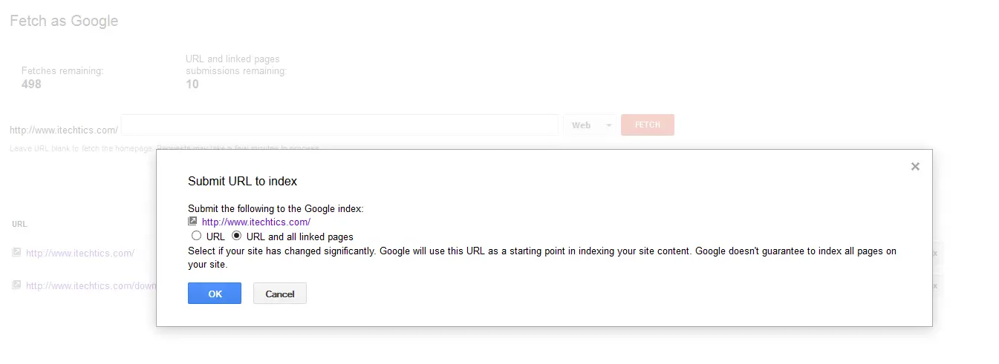Viewport: 999px width, 364px height.
Task: Click the icon next to first table URL
Action: point(17,253)
